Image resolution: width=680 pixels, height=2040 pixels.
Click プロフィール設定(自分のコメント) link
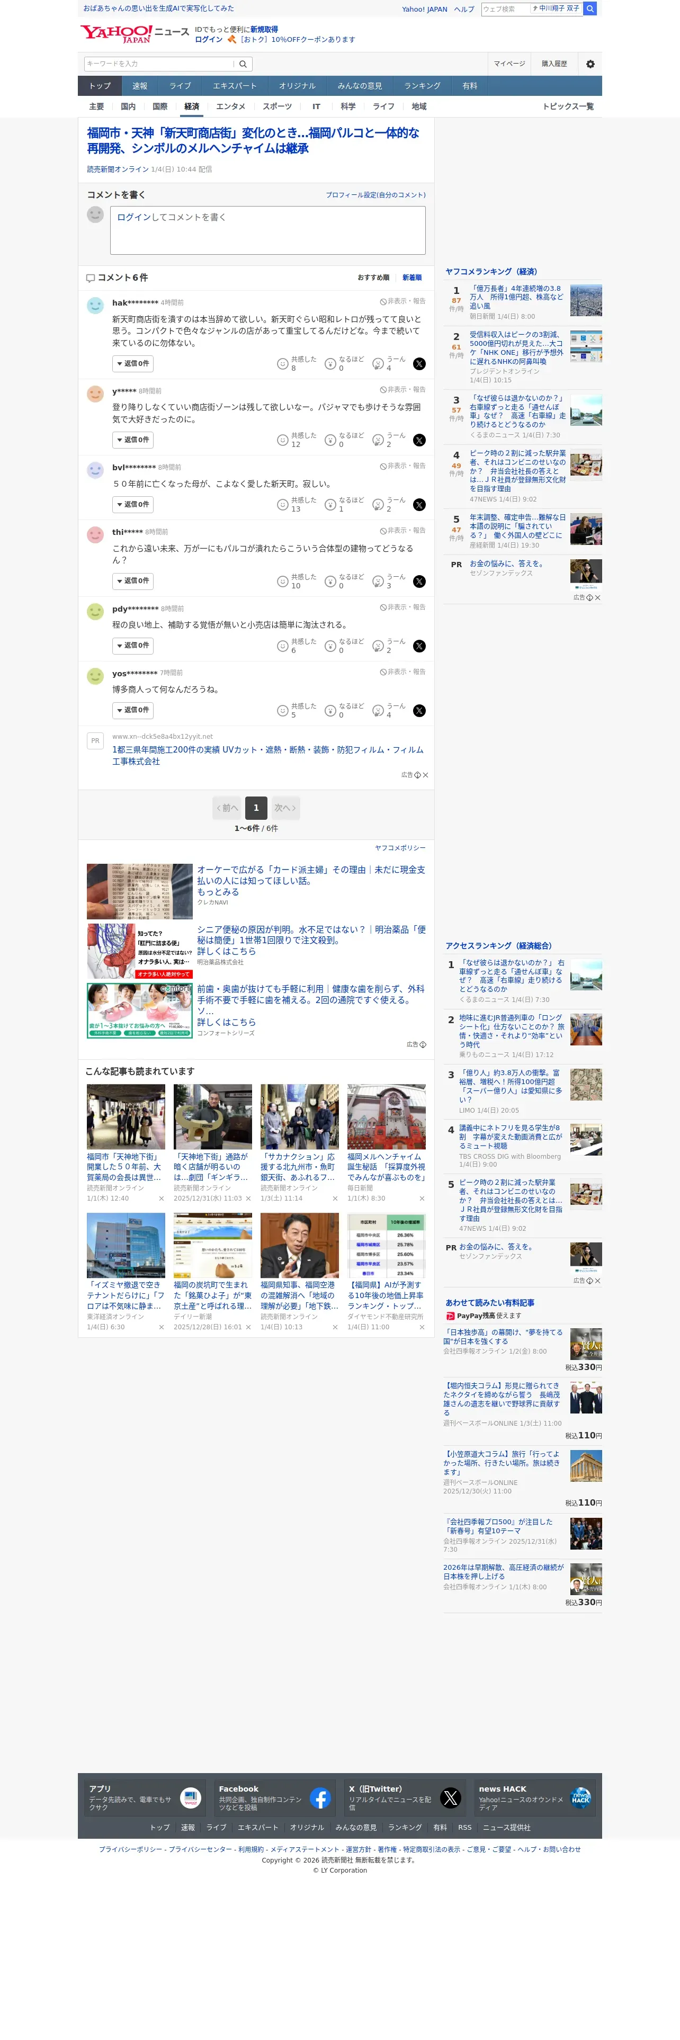pos(375,195)
